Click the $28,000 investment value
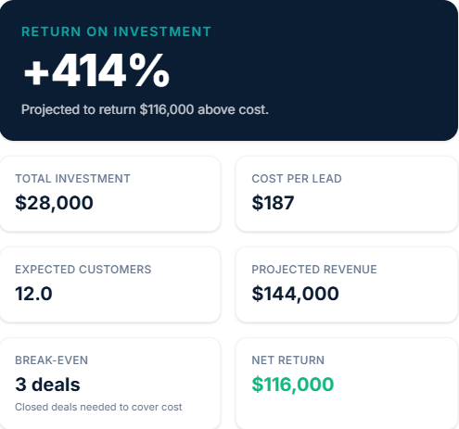The image size is (459, 429). coord(54,203)
